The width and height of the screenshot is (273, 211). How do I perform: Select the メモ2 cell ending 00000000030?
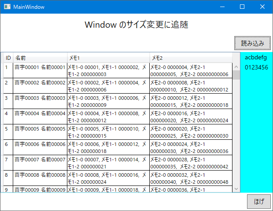[x=191, y=132]
